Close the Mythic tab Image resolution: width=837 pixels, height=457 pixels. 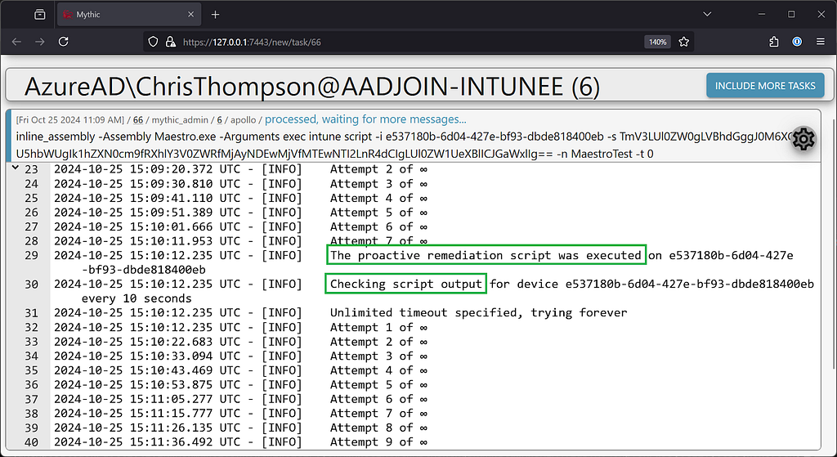[190, 15]
